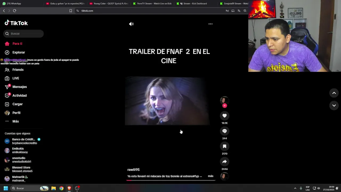Viewport: 341px width, 192px height.
Task: Open Brave browser from the taskbar
Action: [x=69, y=188]
